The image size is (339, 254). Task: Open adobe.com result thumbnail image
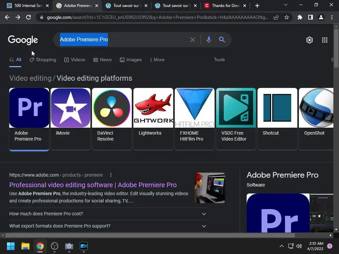click(x=210, y=188)
